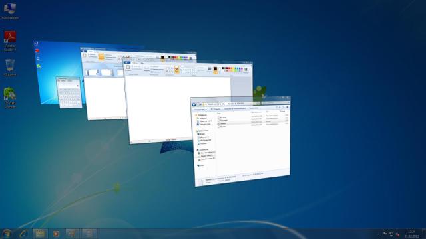Switch to the Home tab in the front Paint window
426x239 pixels.
(x=135, y=63)
